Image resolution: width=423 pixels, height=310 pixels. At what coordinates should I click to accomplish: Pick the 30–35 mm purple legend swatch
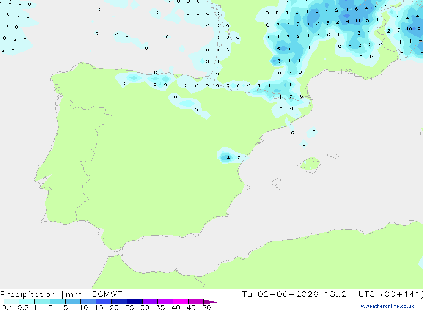click(150, 302)
